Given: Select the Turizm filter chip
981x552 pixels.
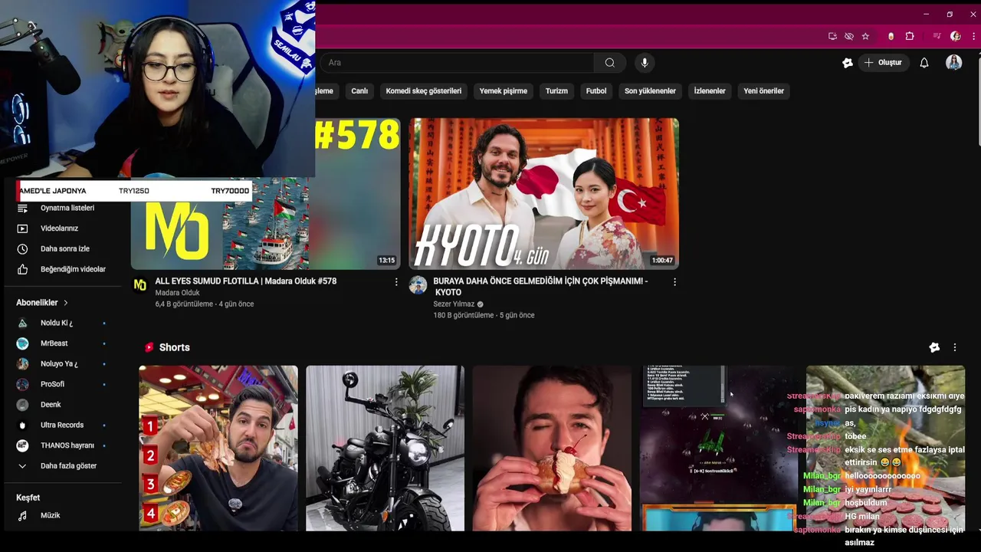Looking at the screenshot, I should pos(556,91).
